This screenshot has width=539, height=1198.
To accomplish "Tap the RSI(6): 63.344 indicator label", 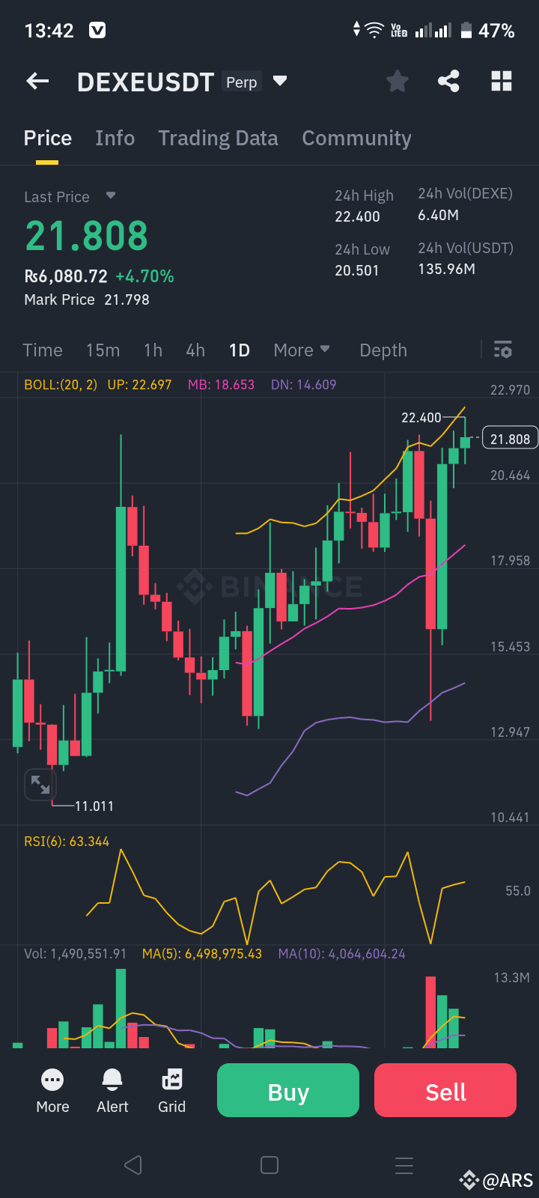I will 67,841.
